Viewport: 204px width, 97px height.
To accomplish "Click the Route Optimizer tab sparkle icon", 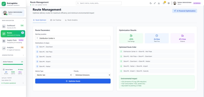I will tap(34, 20).
